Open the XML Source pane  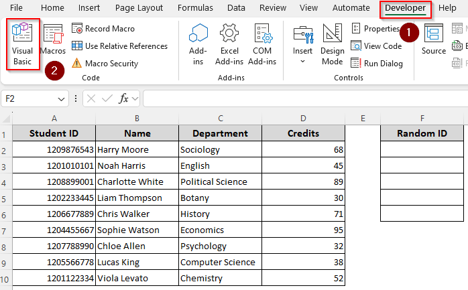point(434,40)
